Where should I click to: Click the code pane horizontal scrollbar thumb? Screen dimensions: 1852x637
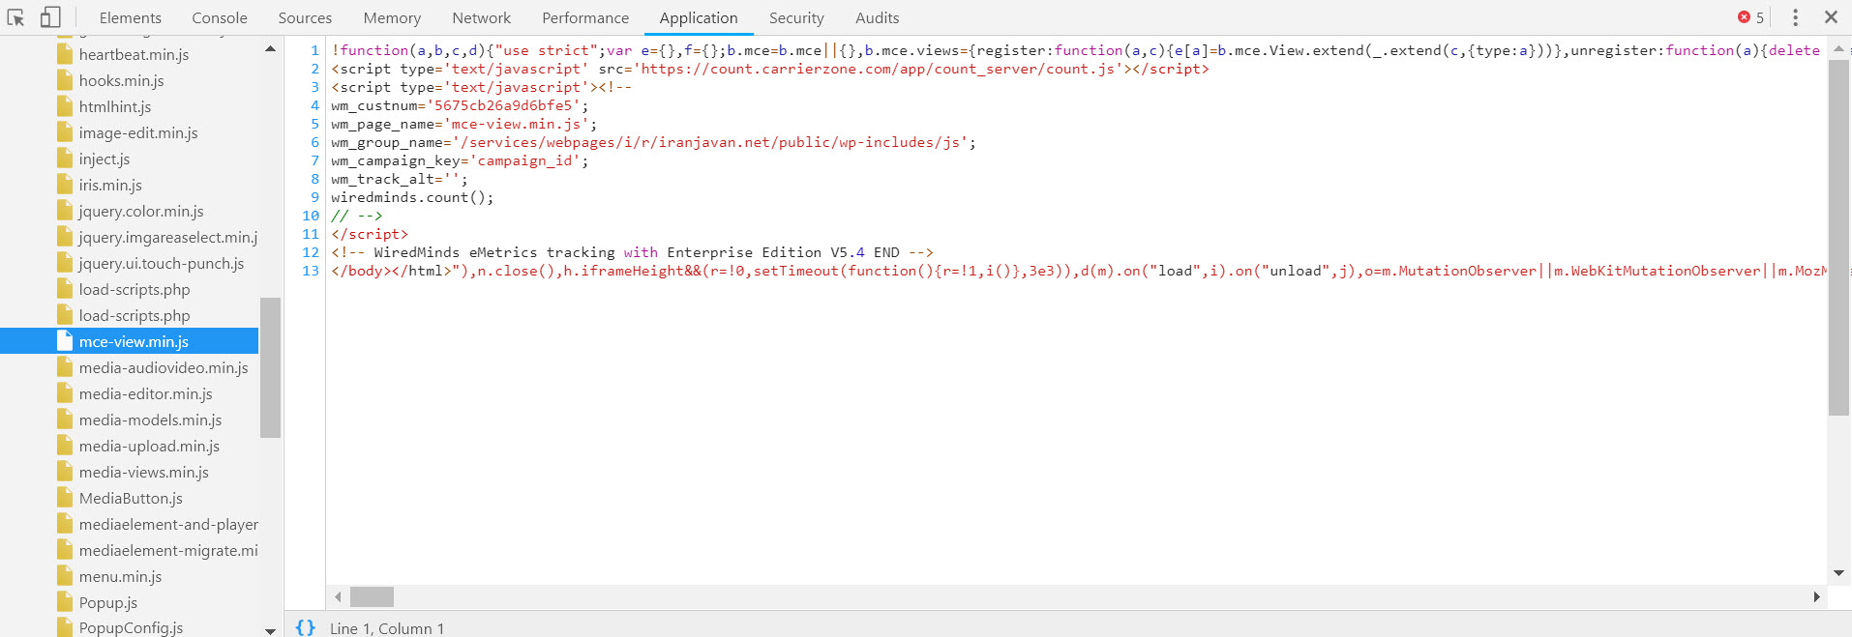pyautogui.click(x=372, y=596)
